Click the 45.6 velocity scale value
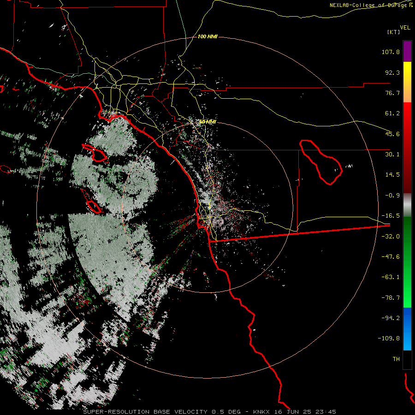 (x=392, y=134)
